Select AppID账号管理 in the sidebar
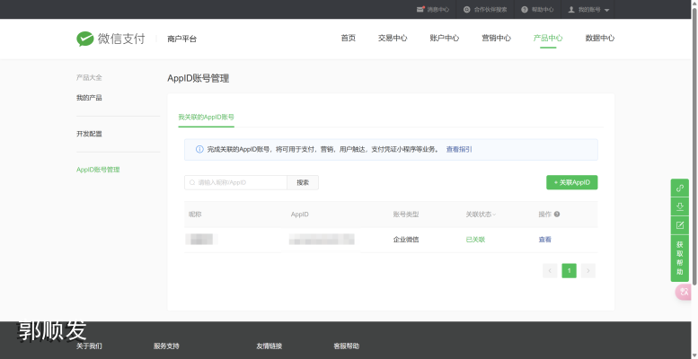 pyautogui.click(x=98, y=170)
